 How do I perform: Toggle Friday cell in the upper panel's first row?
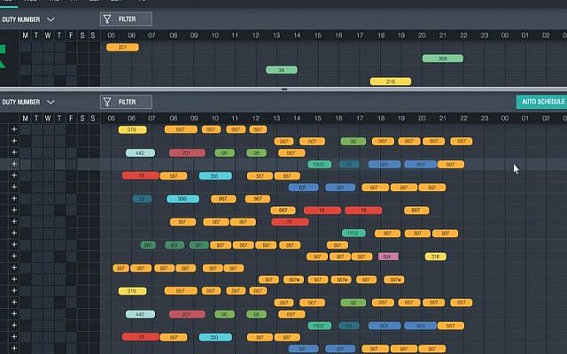[x=71, y=47]
